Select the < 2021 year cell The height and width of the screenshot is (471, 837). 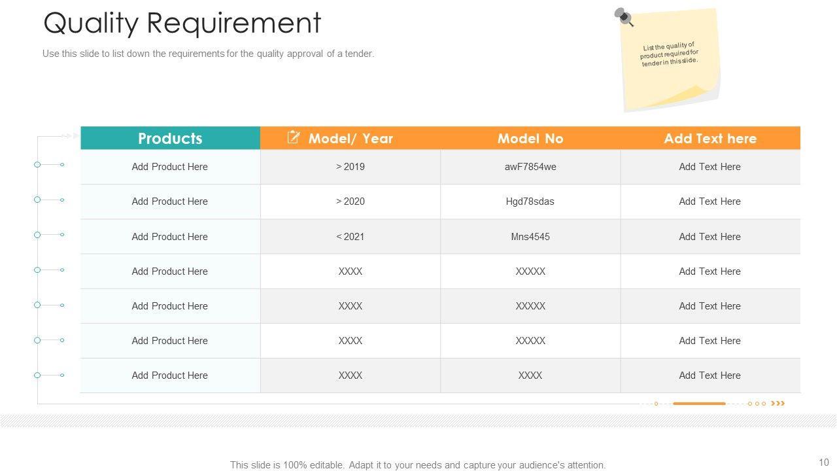[350, 237]
